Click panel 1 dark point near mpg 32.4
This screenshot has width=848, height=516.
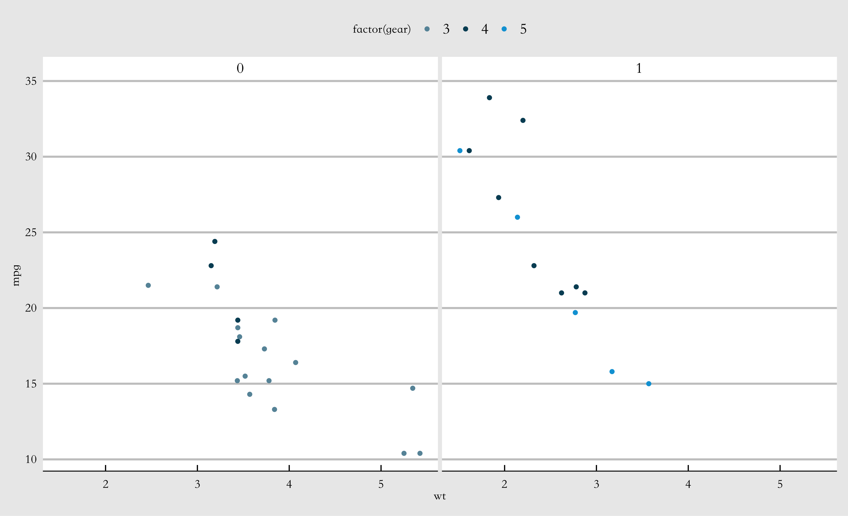(523, 121)
